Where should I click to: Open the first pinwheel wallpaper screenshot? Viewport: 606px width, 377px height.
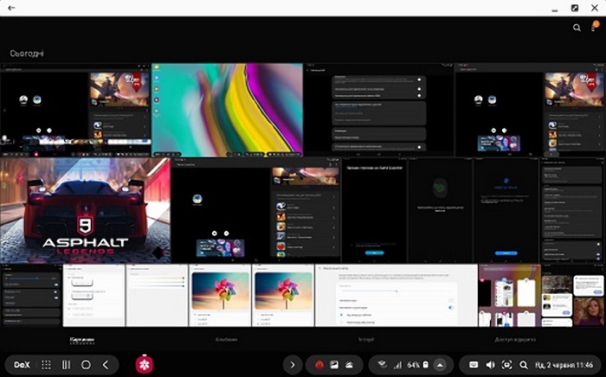point(220,295)
